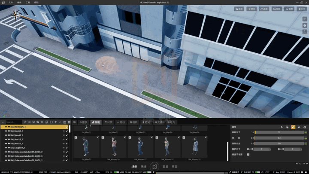
Task: Toggle the perpendicular-to-ground checkbox
Action: (248, 155)
